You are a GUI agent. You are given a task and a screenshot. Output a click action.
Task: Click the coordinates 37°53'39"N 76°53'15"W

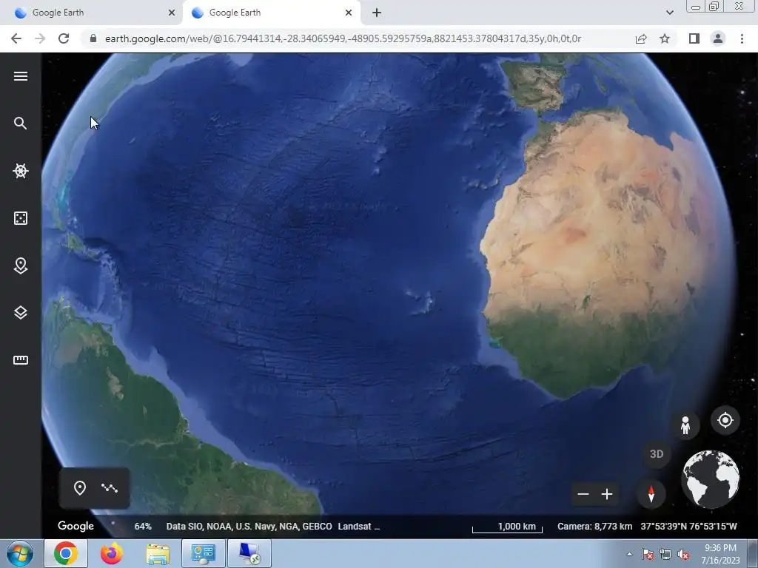point(689,527)
